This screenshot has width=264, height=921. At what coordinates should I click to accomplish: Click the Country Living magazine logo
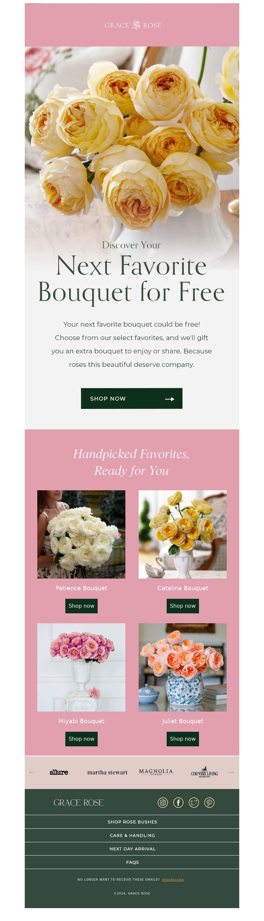point(204,772)
